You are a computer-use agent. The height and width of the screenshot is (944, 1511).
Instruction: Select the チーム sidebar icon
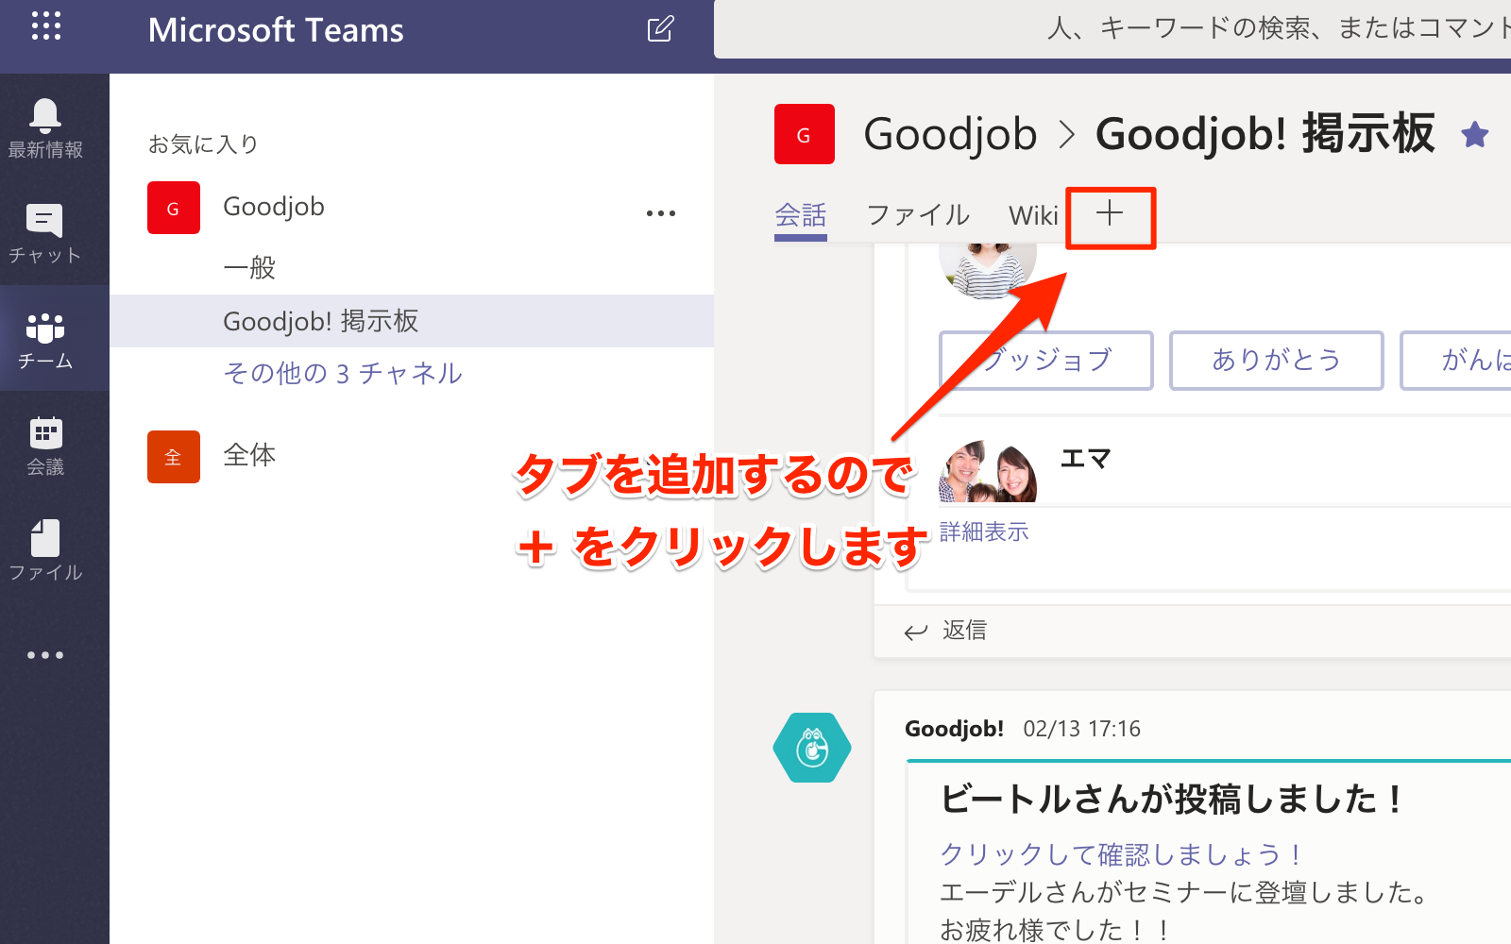click(x=45, y=339)
